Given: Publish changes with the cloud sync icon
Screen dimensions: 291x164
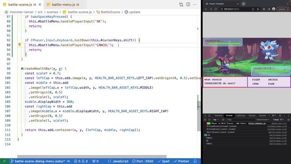Looking at the screenshot, I should tap(69, 161).
